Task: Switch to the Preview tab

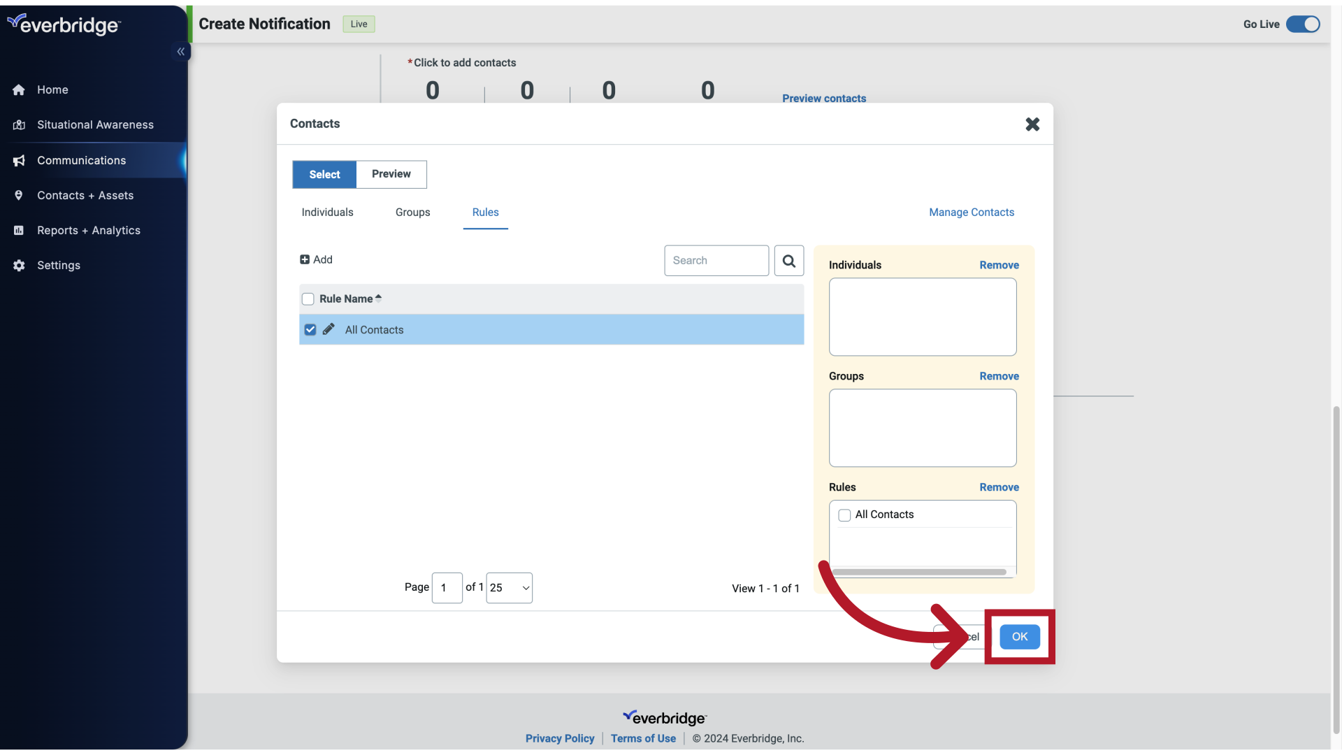Action: click(391, 174)
